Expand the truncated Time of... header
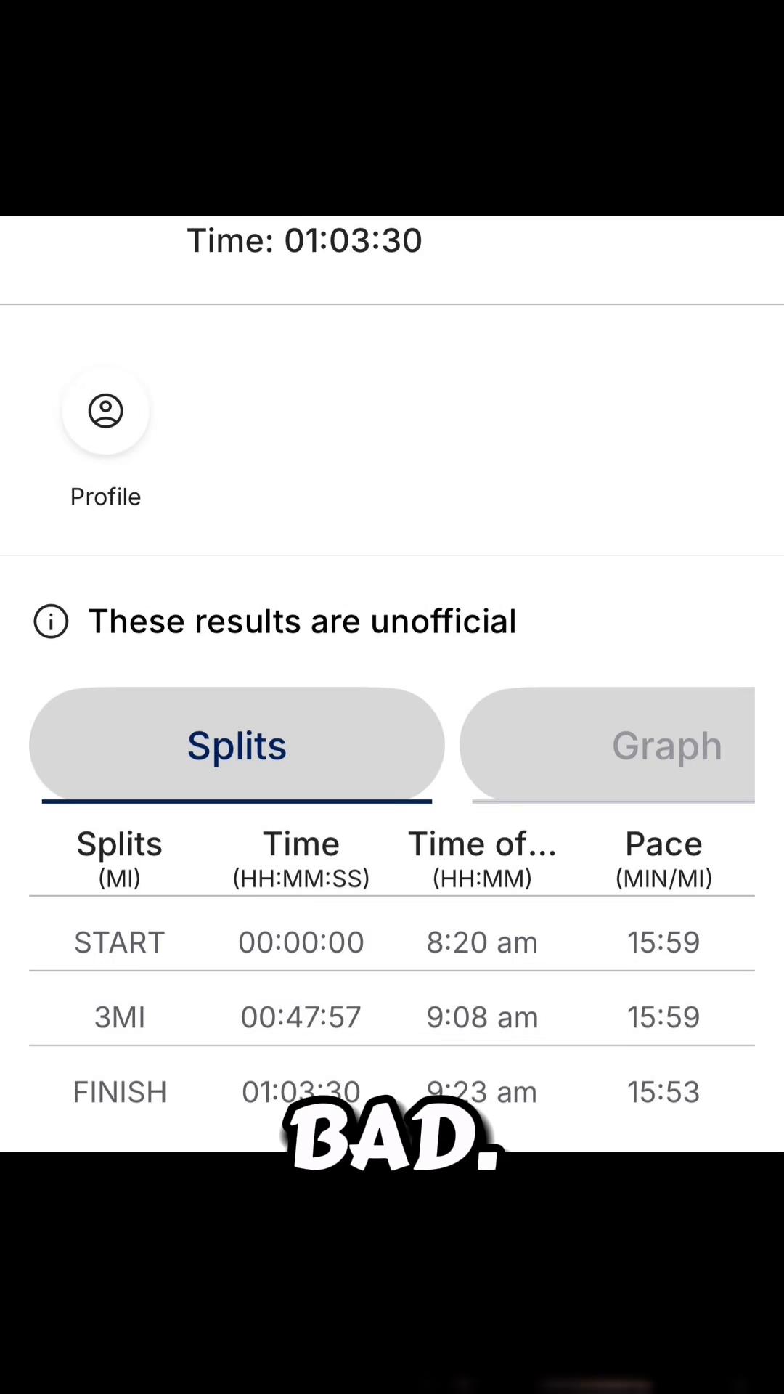 (x=482, y=858)
